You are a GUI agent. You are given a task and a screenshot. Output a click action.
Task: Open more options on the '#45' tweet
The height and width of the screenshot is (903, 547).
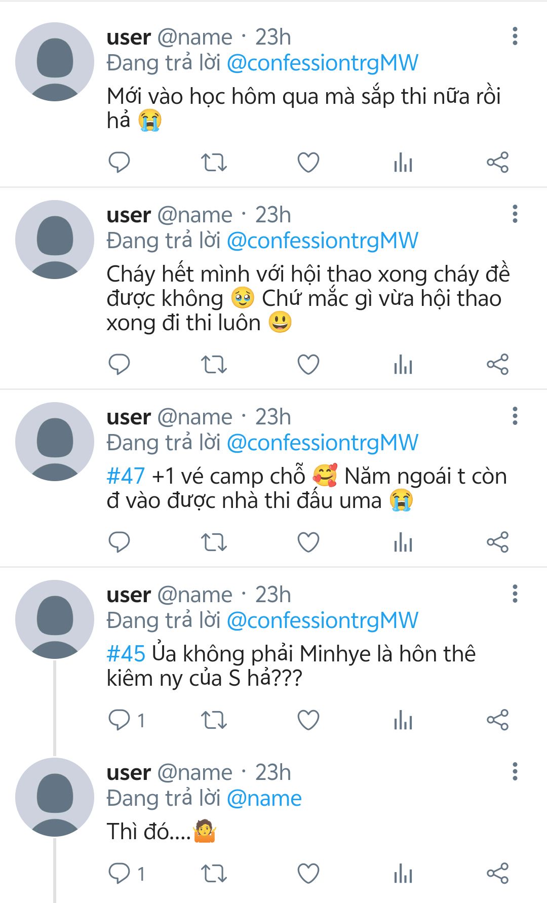tap(515, 594)
